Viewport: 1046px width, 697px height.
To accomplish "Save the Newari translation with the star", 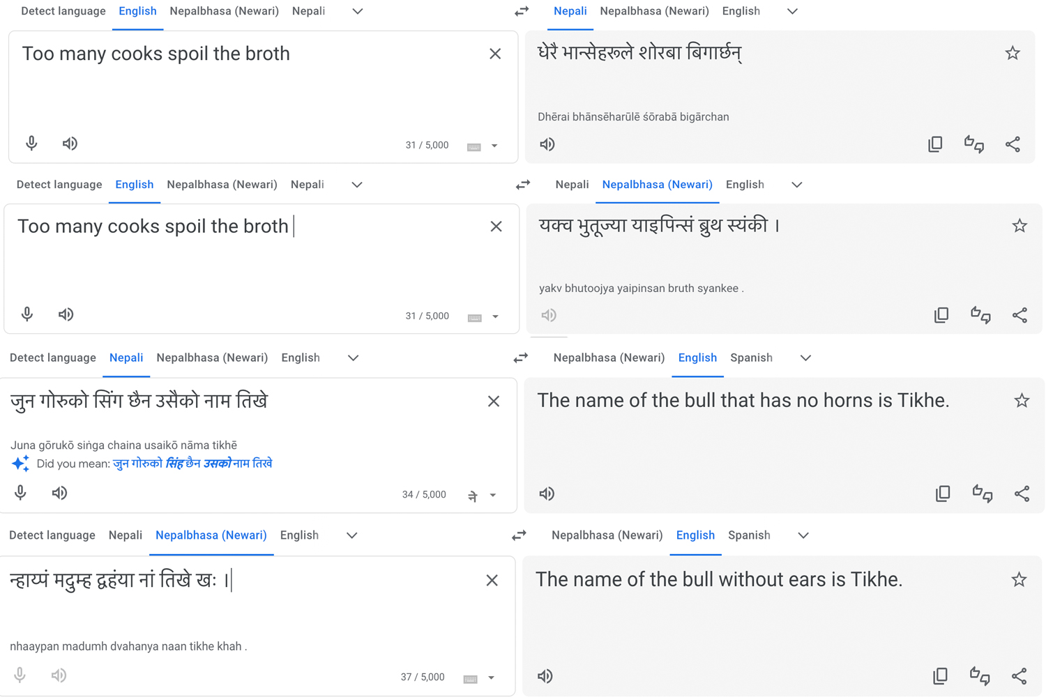I will (1020, 226).
